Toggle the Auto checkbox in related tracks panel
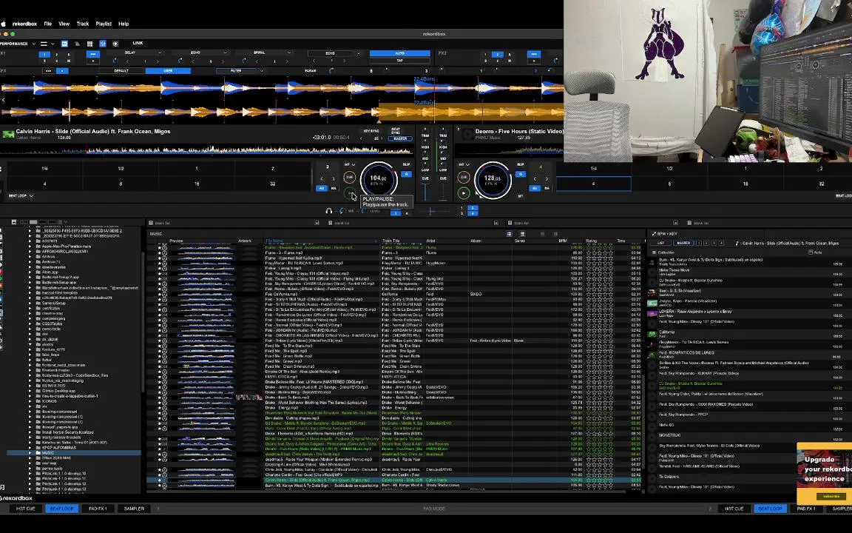The height and width of the screenshot is (533, 852). 811,252
